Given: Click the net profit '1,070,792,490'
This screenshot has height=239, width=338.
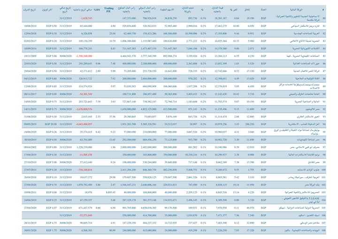Looking at the screenshot, I should [x=84, y=185].
